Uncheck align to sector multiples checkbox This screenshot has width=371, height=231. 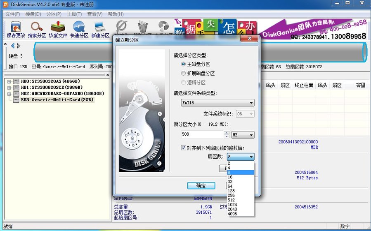[x=184, y=148]
